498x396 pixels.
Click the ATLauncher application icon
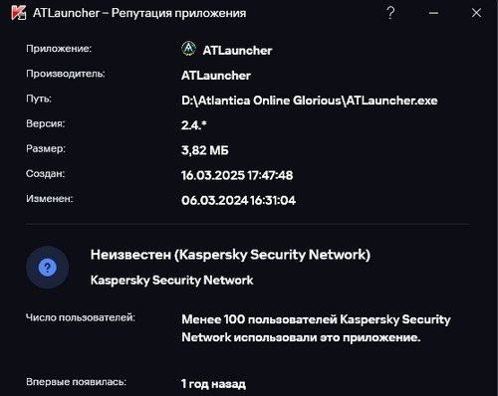coord(188,49)
